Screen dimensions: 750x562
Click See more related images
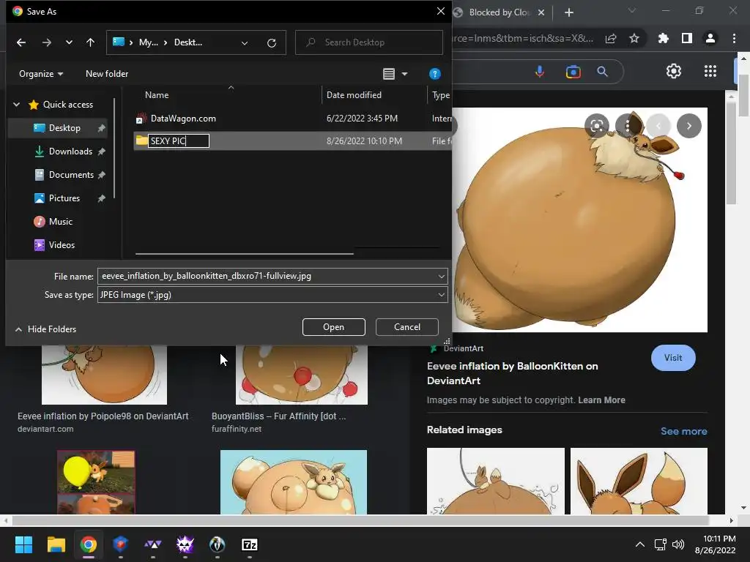pyautogui.click(x=683, y=431)
